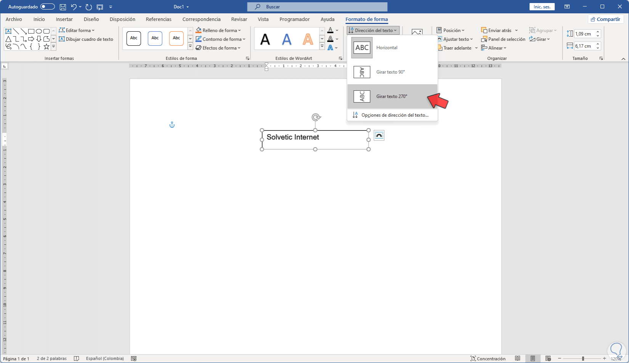
Task: Open the Girar dropdown in Organizar
Action: (x=540, y=39)
